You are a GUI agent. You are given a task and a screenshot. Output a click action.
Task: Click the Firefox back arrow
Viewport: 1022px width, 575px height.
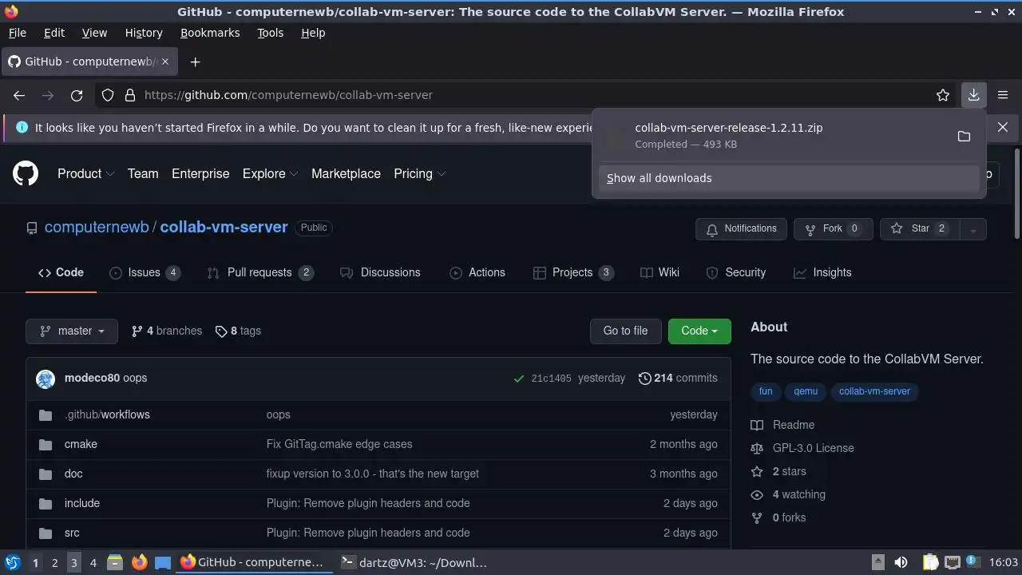(x=19, y=95)
